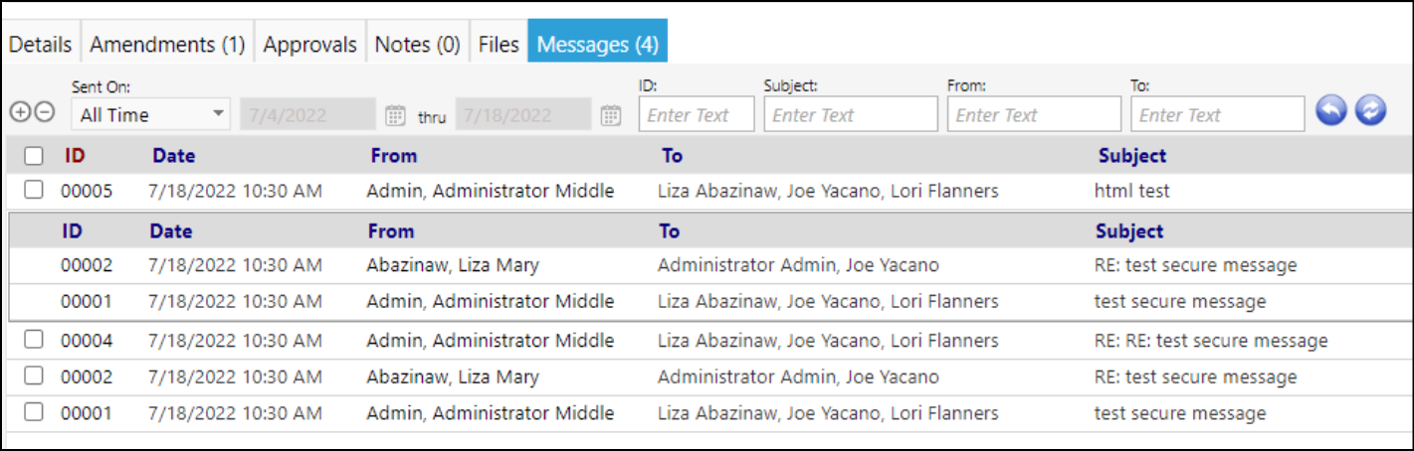
Task: Click the blue refresh icon
Action: pos(1370,112)
